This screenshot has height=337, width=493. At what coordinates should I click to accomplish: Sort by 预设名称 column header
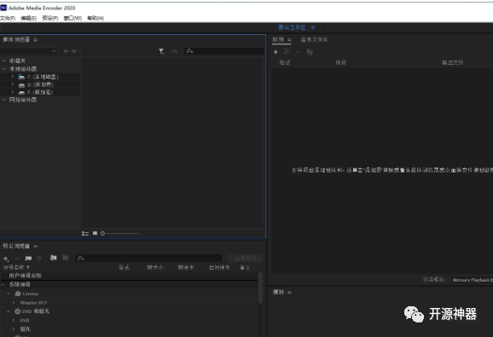[16, 267]
